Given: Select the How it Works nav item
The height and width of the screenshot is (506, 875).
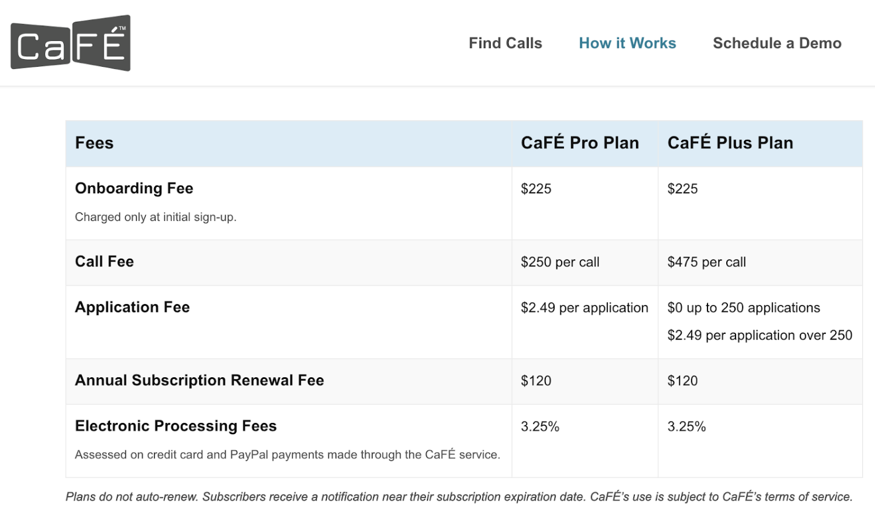Looking at the screenshot, I should click(627, 43).
